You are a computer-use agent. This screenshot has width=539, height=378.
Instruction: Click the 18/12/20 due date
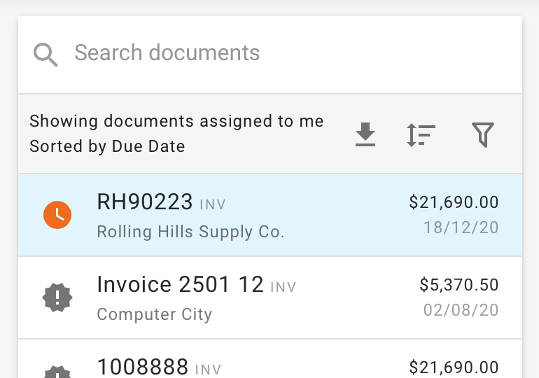(461, 227)
